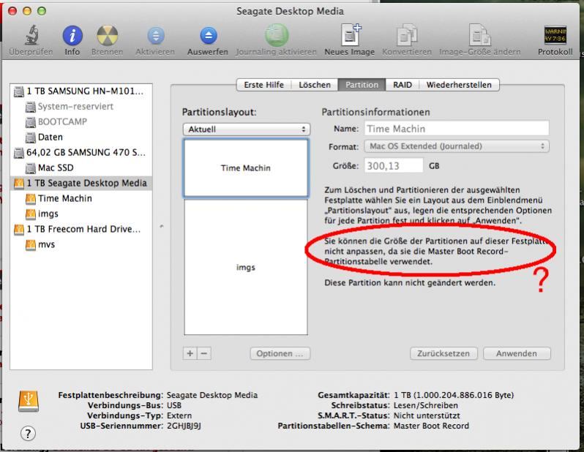Screen dimensions: 584x452
Task: Select imgs partition in layout map
Action: 246,267
